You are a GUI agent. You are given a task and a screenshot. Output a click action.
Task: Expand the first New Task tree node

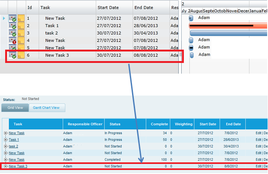point(5,133)
